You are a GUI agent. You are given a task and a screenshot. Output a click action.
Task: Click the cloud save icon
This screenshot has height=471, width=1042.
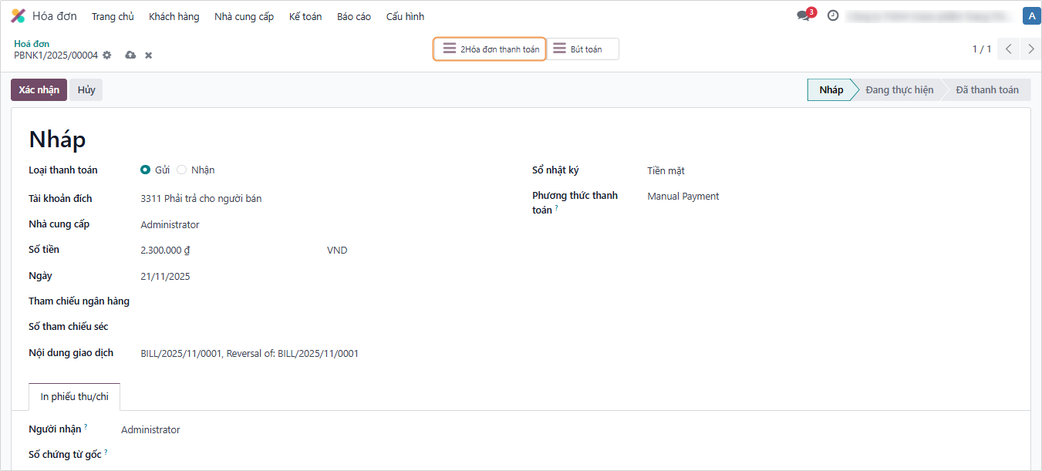coord(130,56)
